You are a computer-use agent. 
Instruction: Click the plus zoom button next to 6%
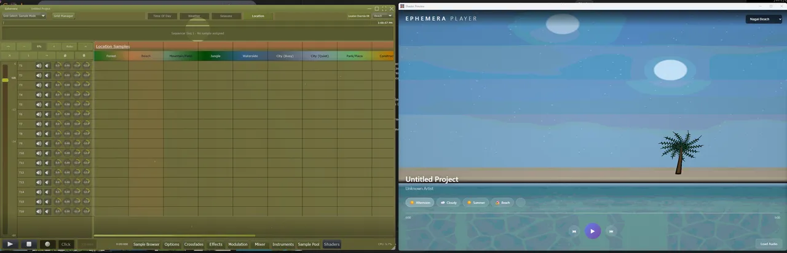[54, 46]
